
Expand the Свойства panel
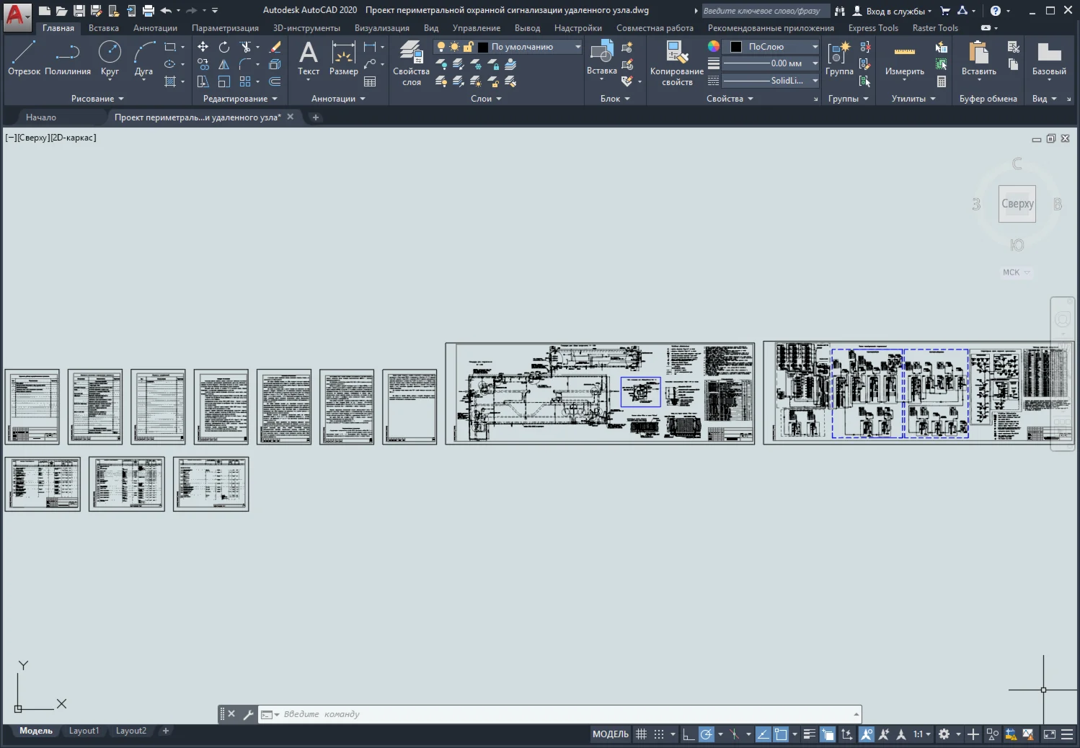tap(730, 99)
